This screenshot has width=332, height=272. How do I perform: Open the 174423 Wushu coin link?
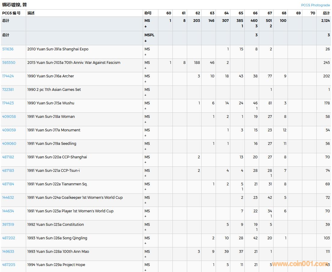[x=8, y=103]
